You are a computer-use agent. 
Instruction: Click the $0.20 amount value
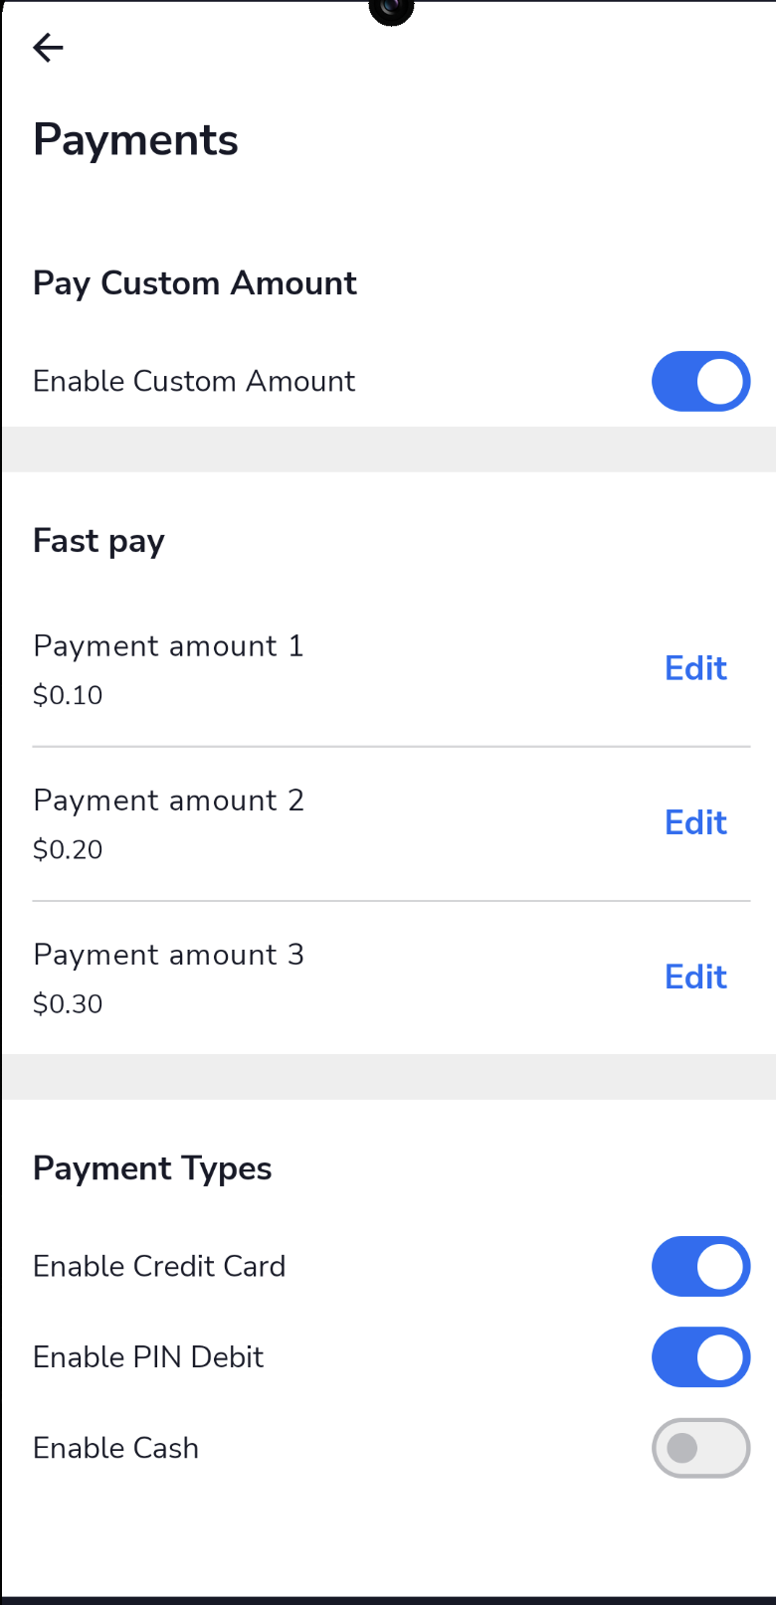[x=68, y=849]
